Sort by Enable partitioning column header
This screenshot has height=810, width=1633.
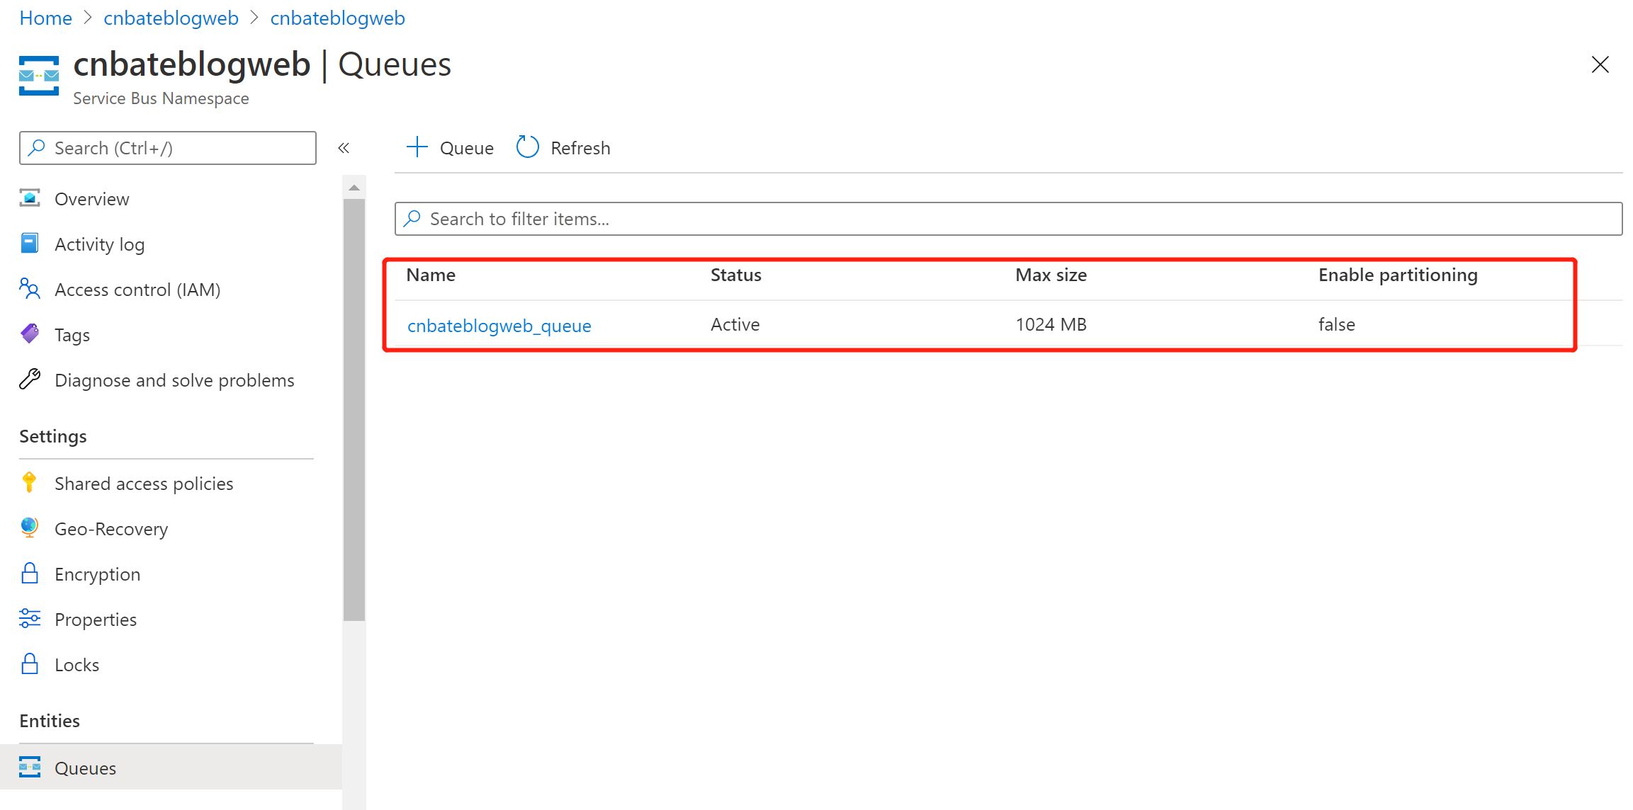[x=1398, y=275]
